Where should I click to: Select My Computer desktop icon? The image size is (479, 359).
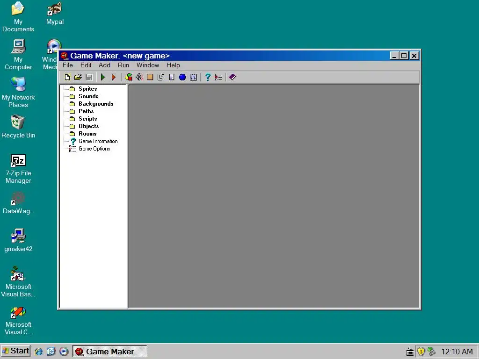coord(18,55)
